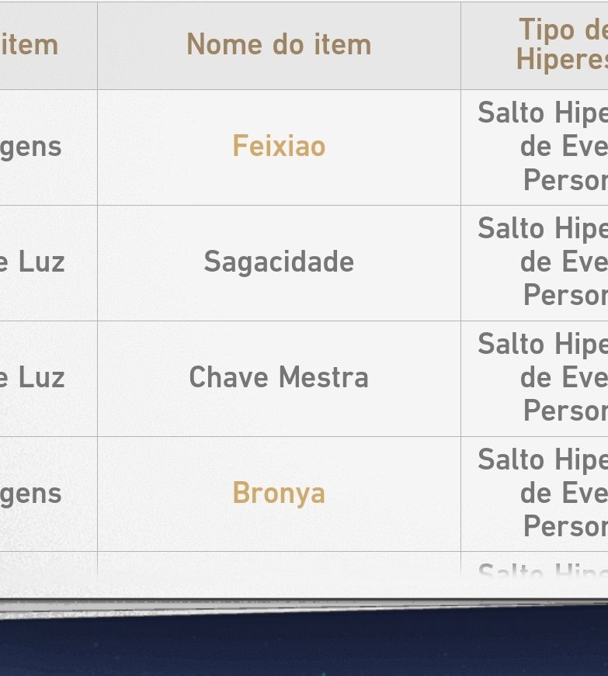608x676 pixels.
Task: Click the Salto Hiper cell in Feixiao's row
Action: 544,147
